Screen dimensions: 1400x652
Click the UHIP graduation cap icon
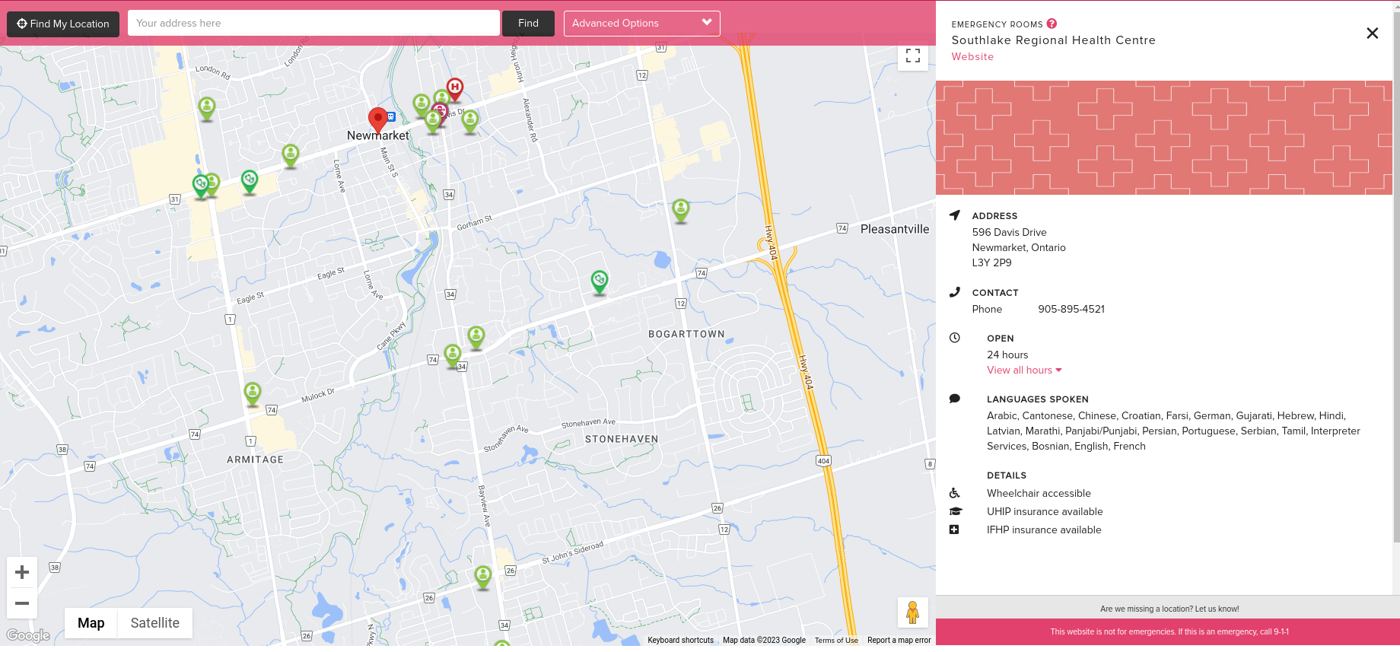(956, 511)
